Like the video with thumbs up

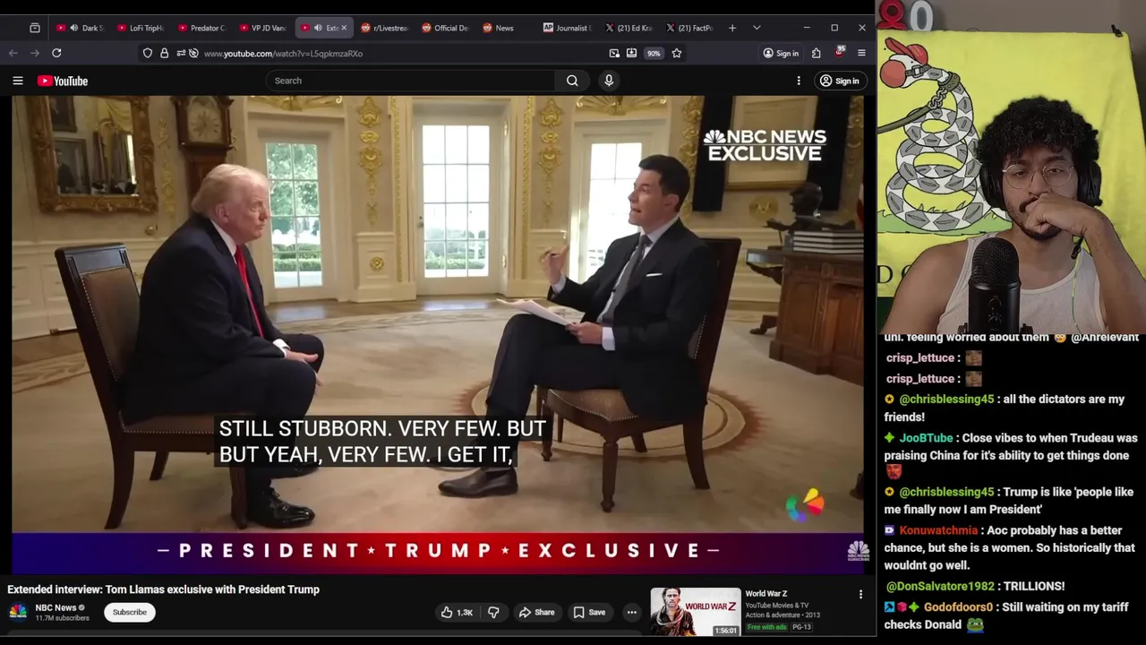(x=457, y=612)
